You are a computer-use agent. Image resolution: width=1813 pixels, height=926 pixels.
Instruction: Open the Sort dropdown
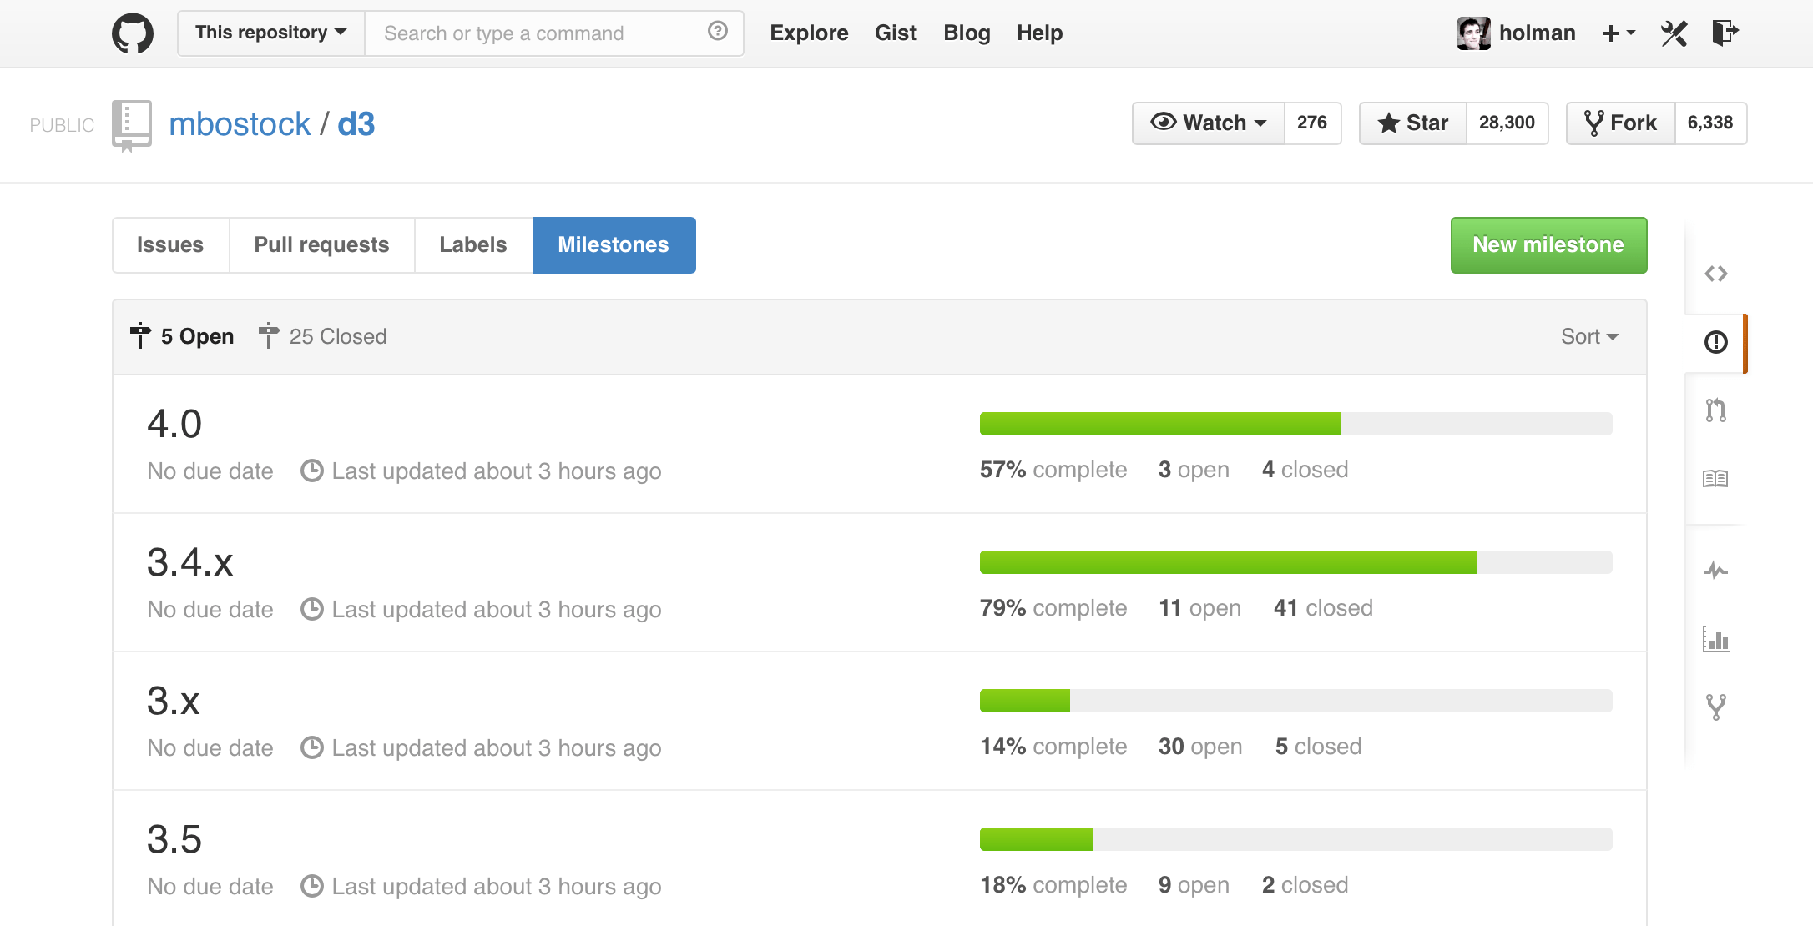(x=1589, y=336)
